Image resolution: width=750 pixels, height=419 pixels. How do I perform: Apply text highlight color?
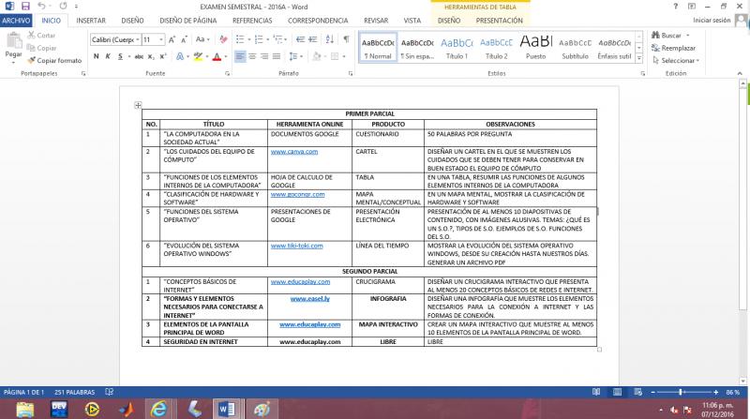click(x=198, y=56)
